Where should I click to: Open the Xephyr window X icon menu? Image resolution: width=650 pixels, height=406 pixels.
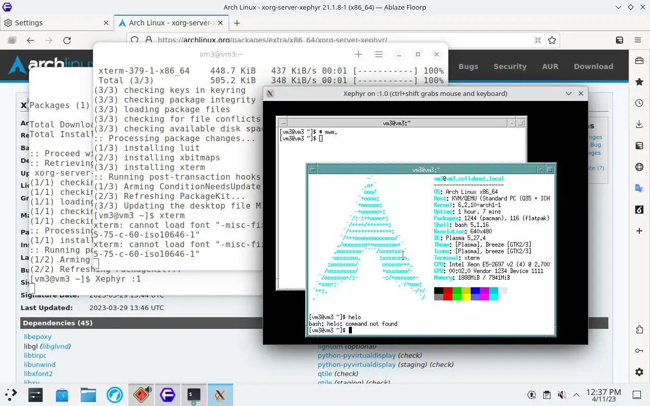pos(270,93)
